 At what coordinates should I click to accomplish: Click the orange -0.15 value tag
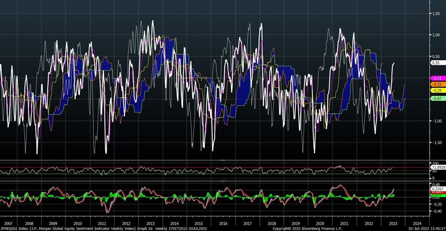point(438,85)
